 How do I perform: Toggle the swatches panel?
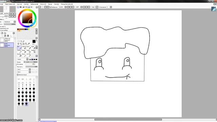coord(29,7)
